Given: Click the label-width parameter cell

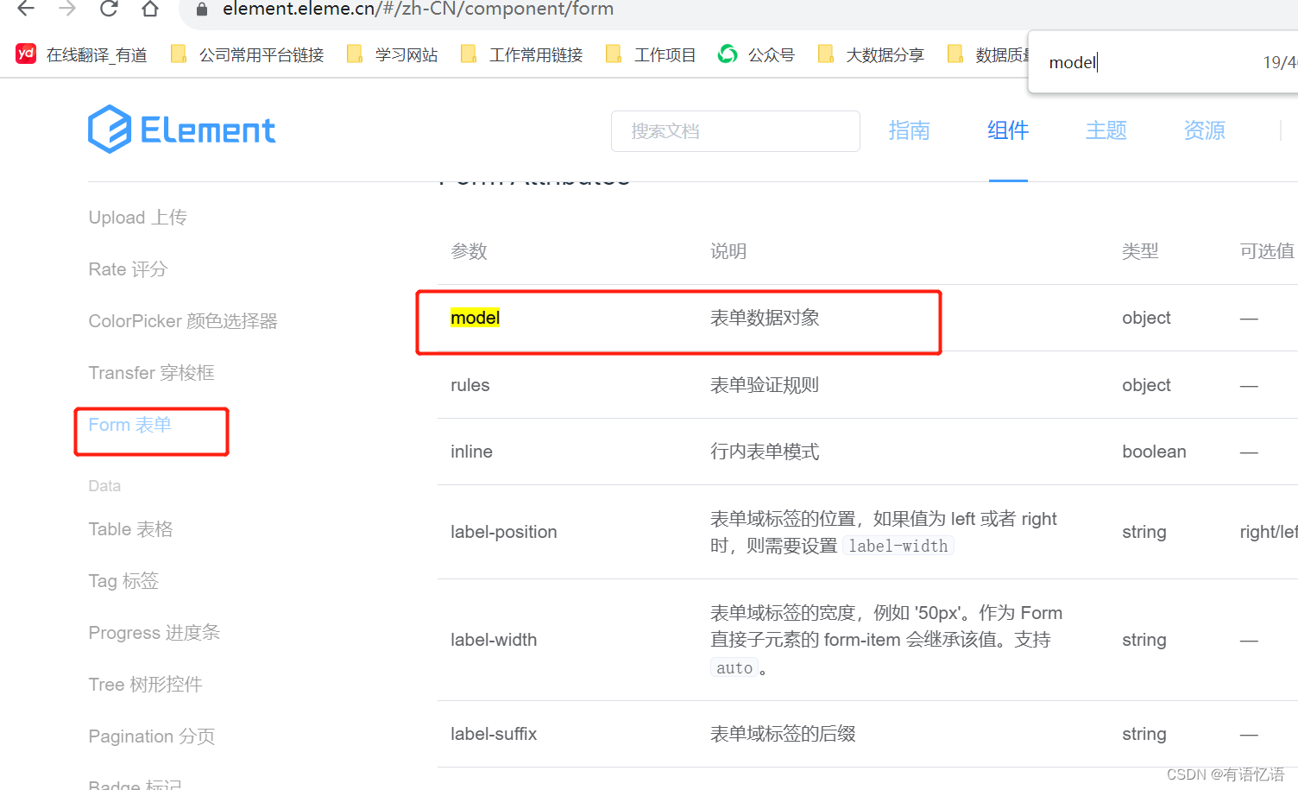Looking at the screenshot, I should [494, 640].
